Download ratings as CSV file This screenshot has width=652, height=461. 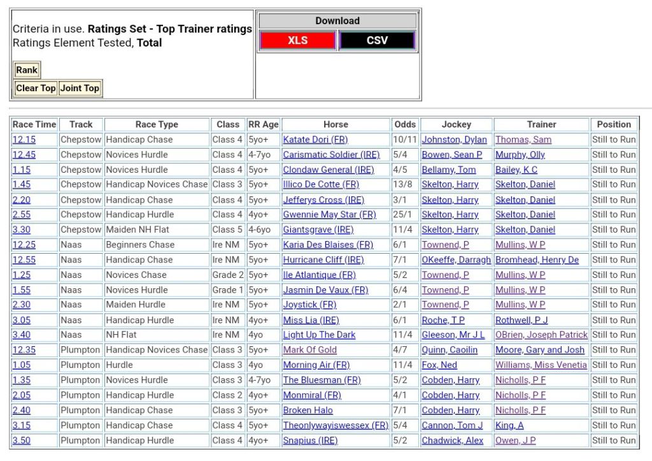click(x=377, y=40)
